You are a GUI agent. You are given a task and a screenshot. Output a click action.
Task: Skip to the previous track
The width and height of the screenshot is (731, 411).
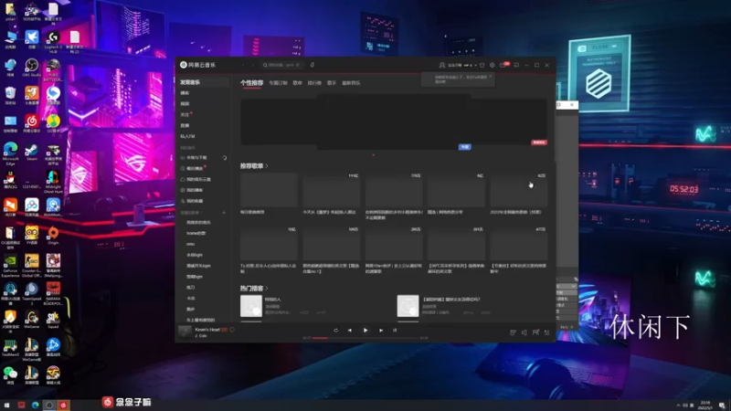point(350,330)
